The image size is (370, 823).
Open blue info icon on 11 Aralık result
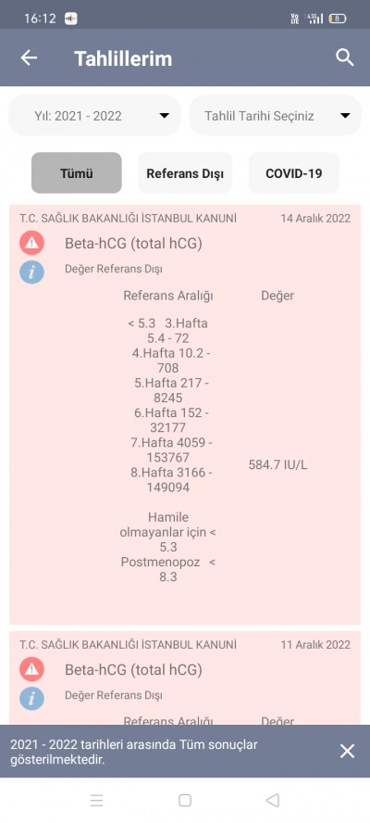click(32, 698)
